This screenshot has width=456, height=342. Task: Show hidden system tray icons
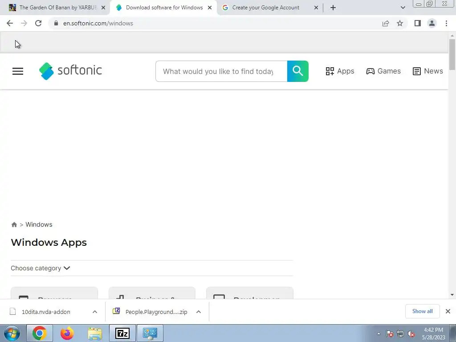point(379,334)
